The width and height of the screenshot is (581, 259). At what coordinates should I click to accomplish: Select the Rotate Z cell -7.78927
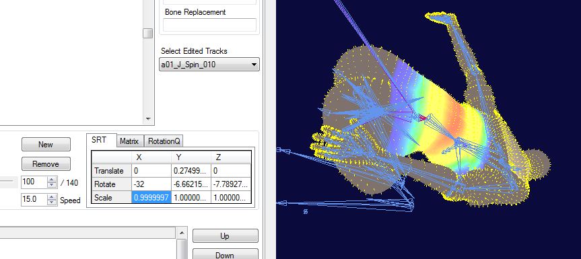pos(231,184)
